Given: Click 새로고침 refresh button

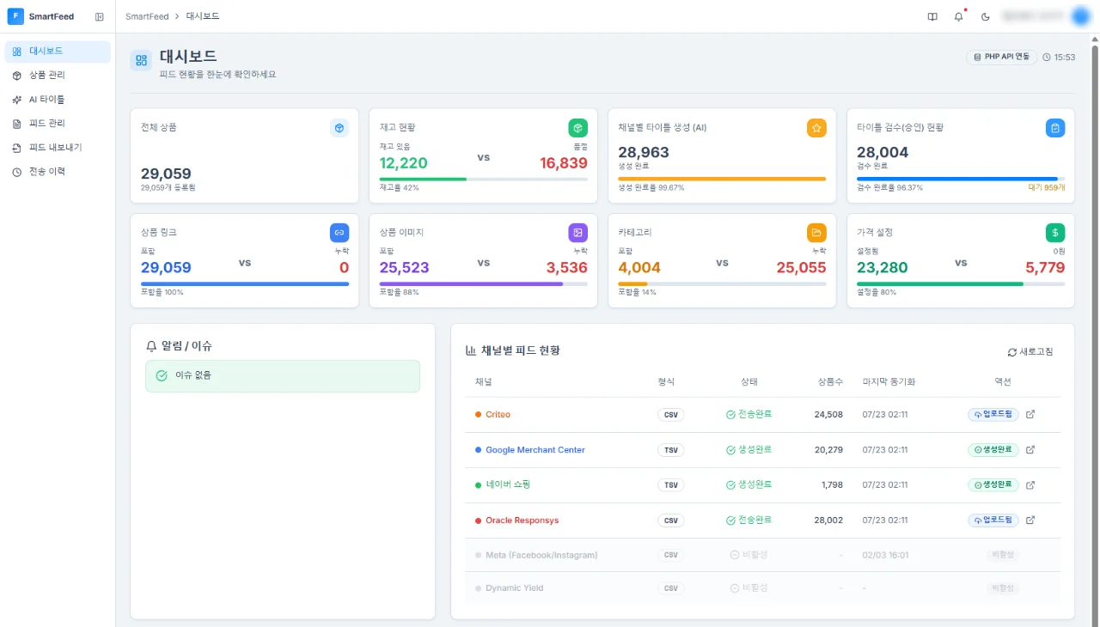Looking at the screenshot, I should click(x=1030, y=352).
